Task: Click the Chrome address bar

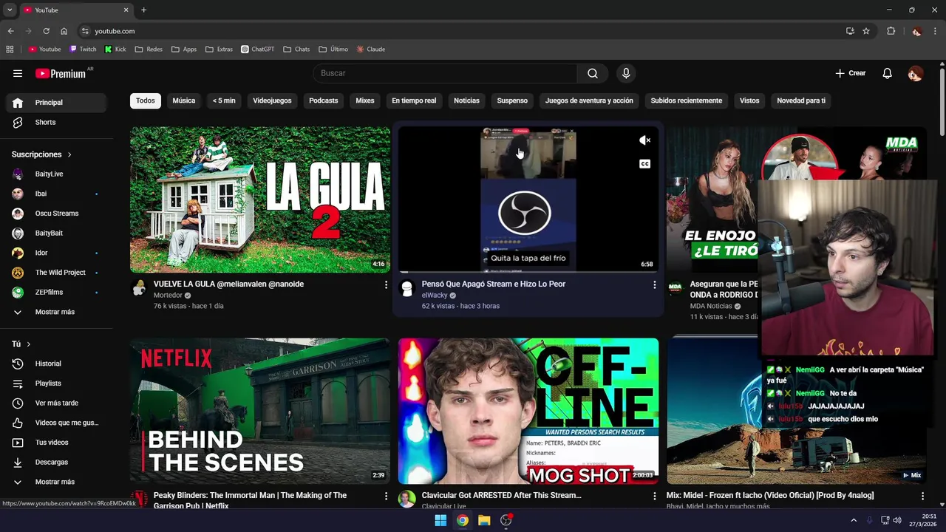Action: pyautogui.click(x=458, y=31)
